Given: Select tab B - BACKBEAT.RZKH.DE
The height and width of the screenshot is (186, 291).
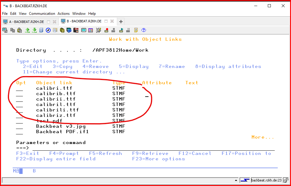Looking at the screenshot, I should (x=84, y=21).
